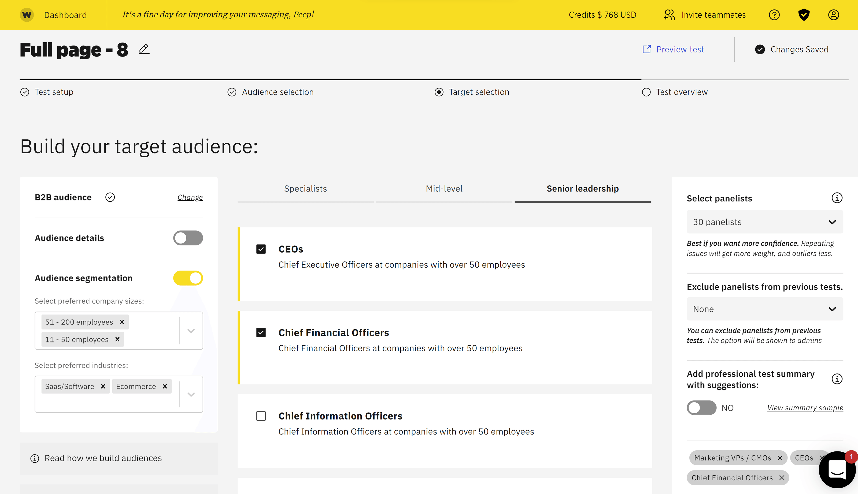Switch to the Specialists tab
The height and width of the screenshot is (494, 858).
point(305,188)
